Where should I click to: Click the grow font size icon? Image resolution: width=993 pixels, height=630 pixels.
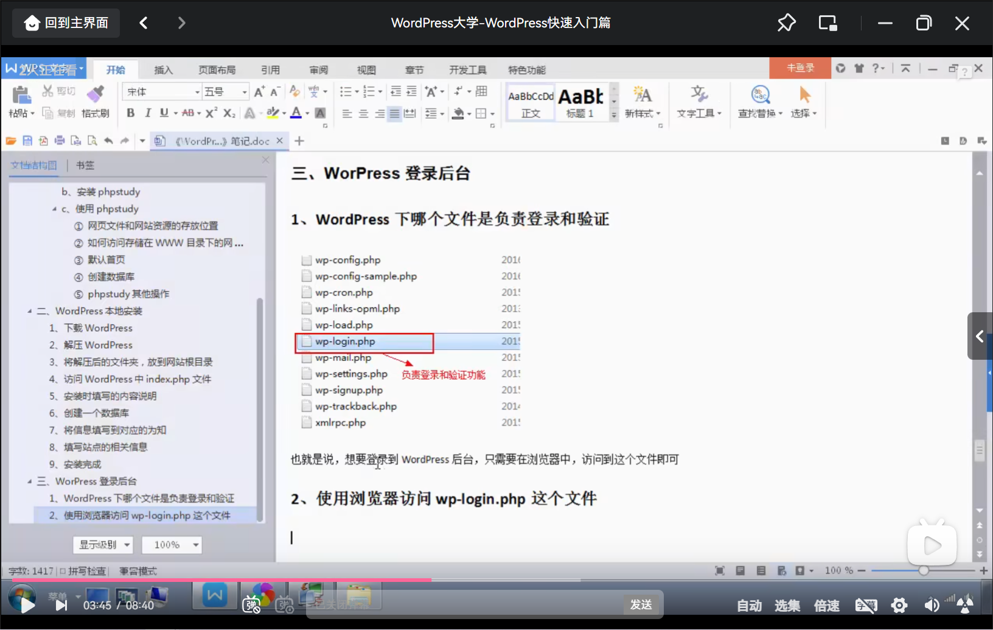(x=259, y=91)
